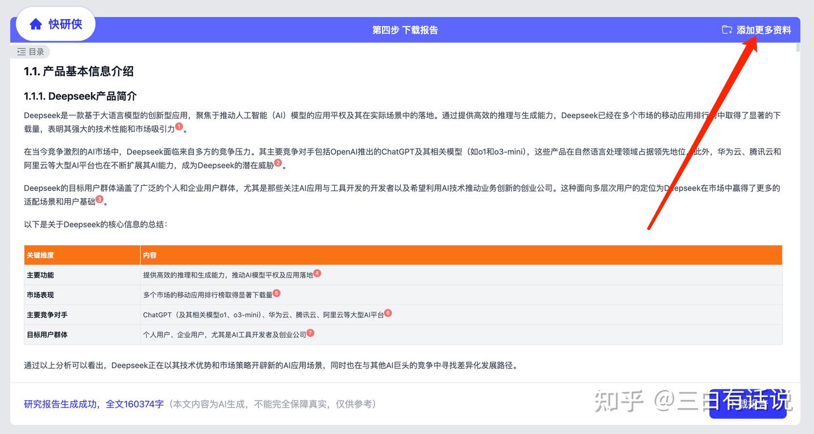Viewport: 814px width, 434px height.
Task: Click cell text 多个市场的移动应用排行榜取得显著下载量
Action: pyautogui.click(x=207, y=295)
